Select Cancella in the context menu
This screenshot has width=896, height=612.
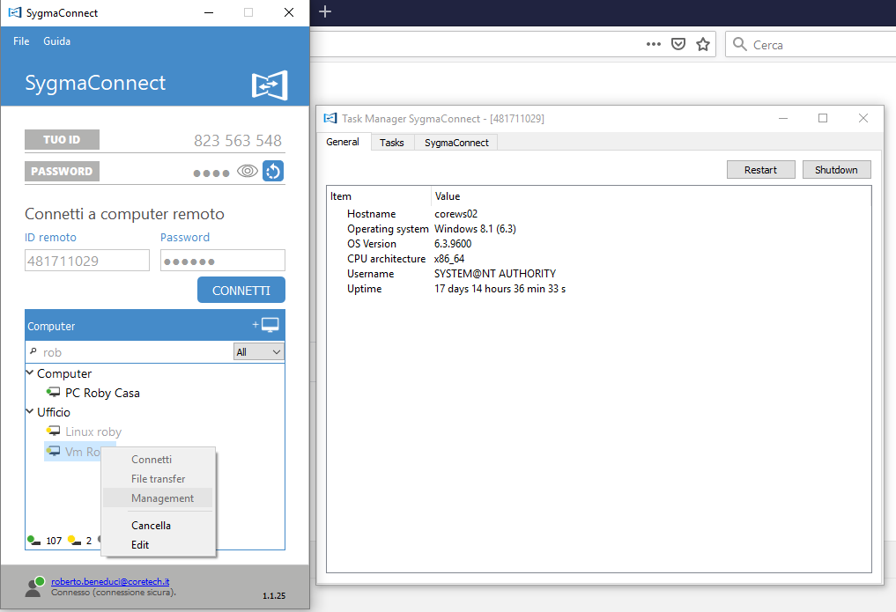click(x=158, y=525)
